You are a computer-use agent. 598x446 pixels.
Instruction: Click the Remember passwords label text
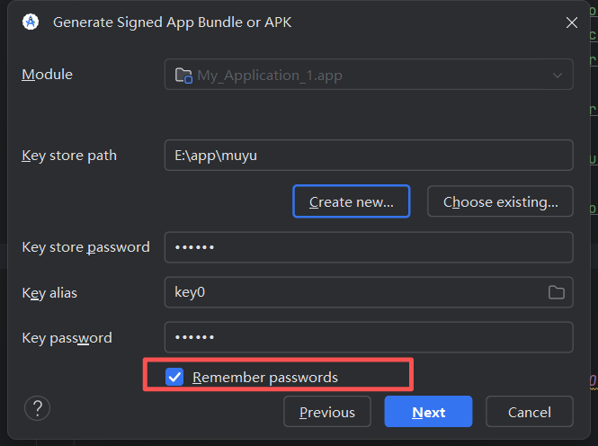265,378
